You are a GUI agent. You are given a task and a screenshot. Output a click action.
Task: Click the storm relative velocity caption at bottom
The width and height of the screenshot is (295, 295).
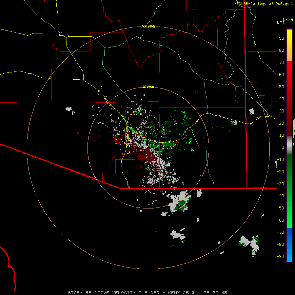click(147, 293)
